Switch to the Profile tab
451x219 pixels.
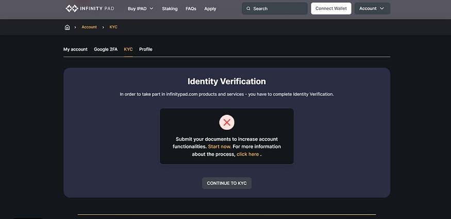(146, 49)
